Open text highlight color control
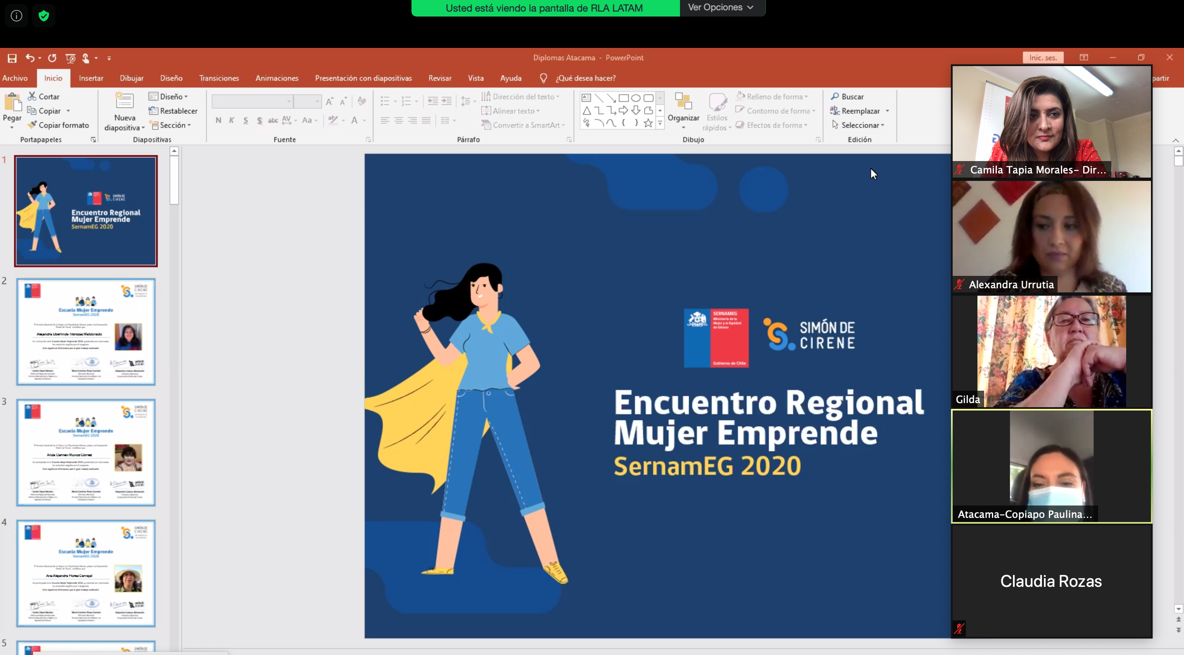1184x655 pixels. point(336,120)
